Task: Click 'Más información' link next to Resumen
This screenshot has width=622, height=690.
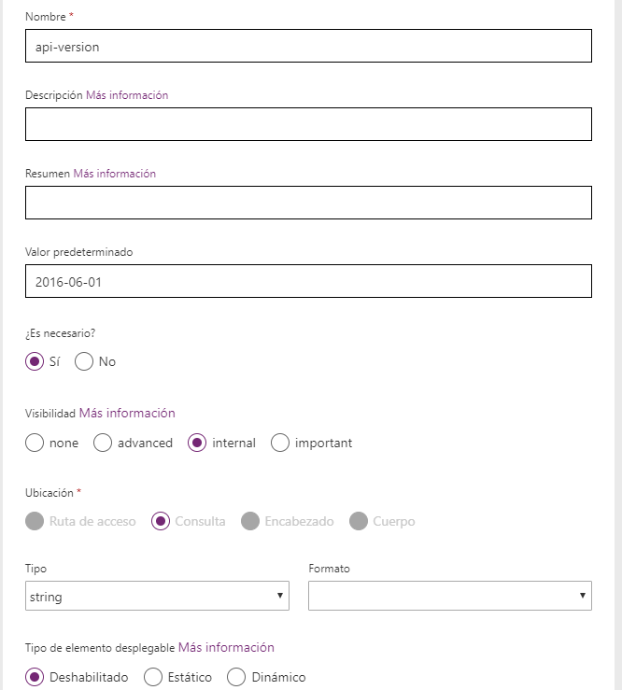Action: 114,174
